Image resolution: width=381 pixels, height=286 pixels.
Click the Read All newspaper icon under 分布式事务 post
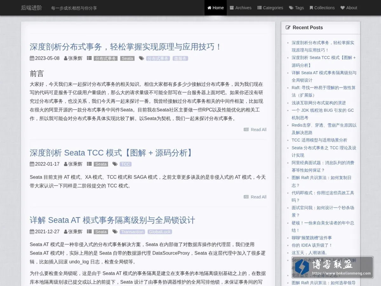[246, 130]
